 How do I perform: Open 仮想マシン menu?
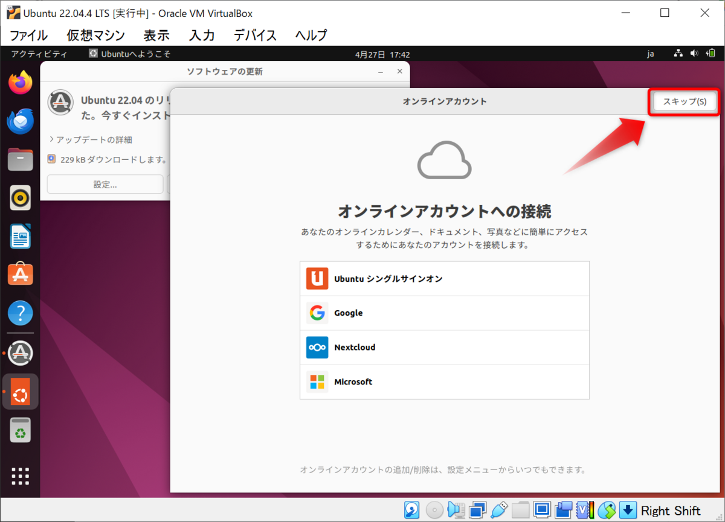click(95, 35)
